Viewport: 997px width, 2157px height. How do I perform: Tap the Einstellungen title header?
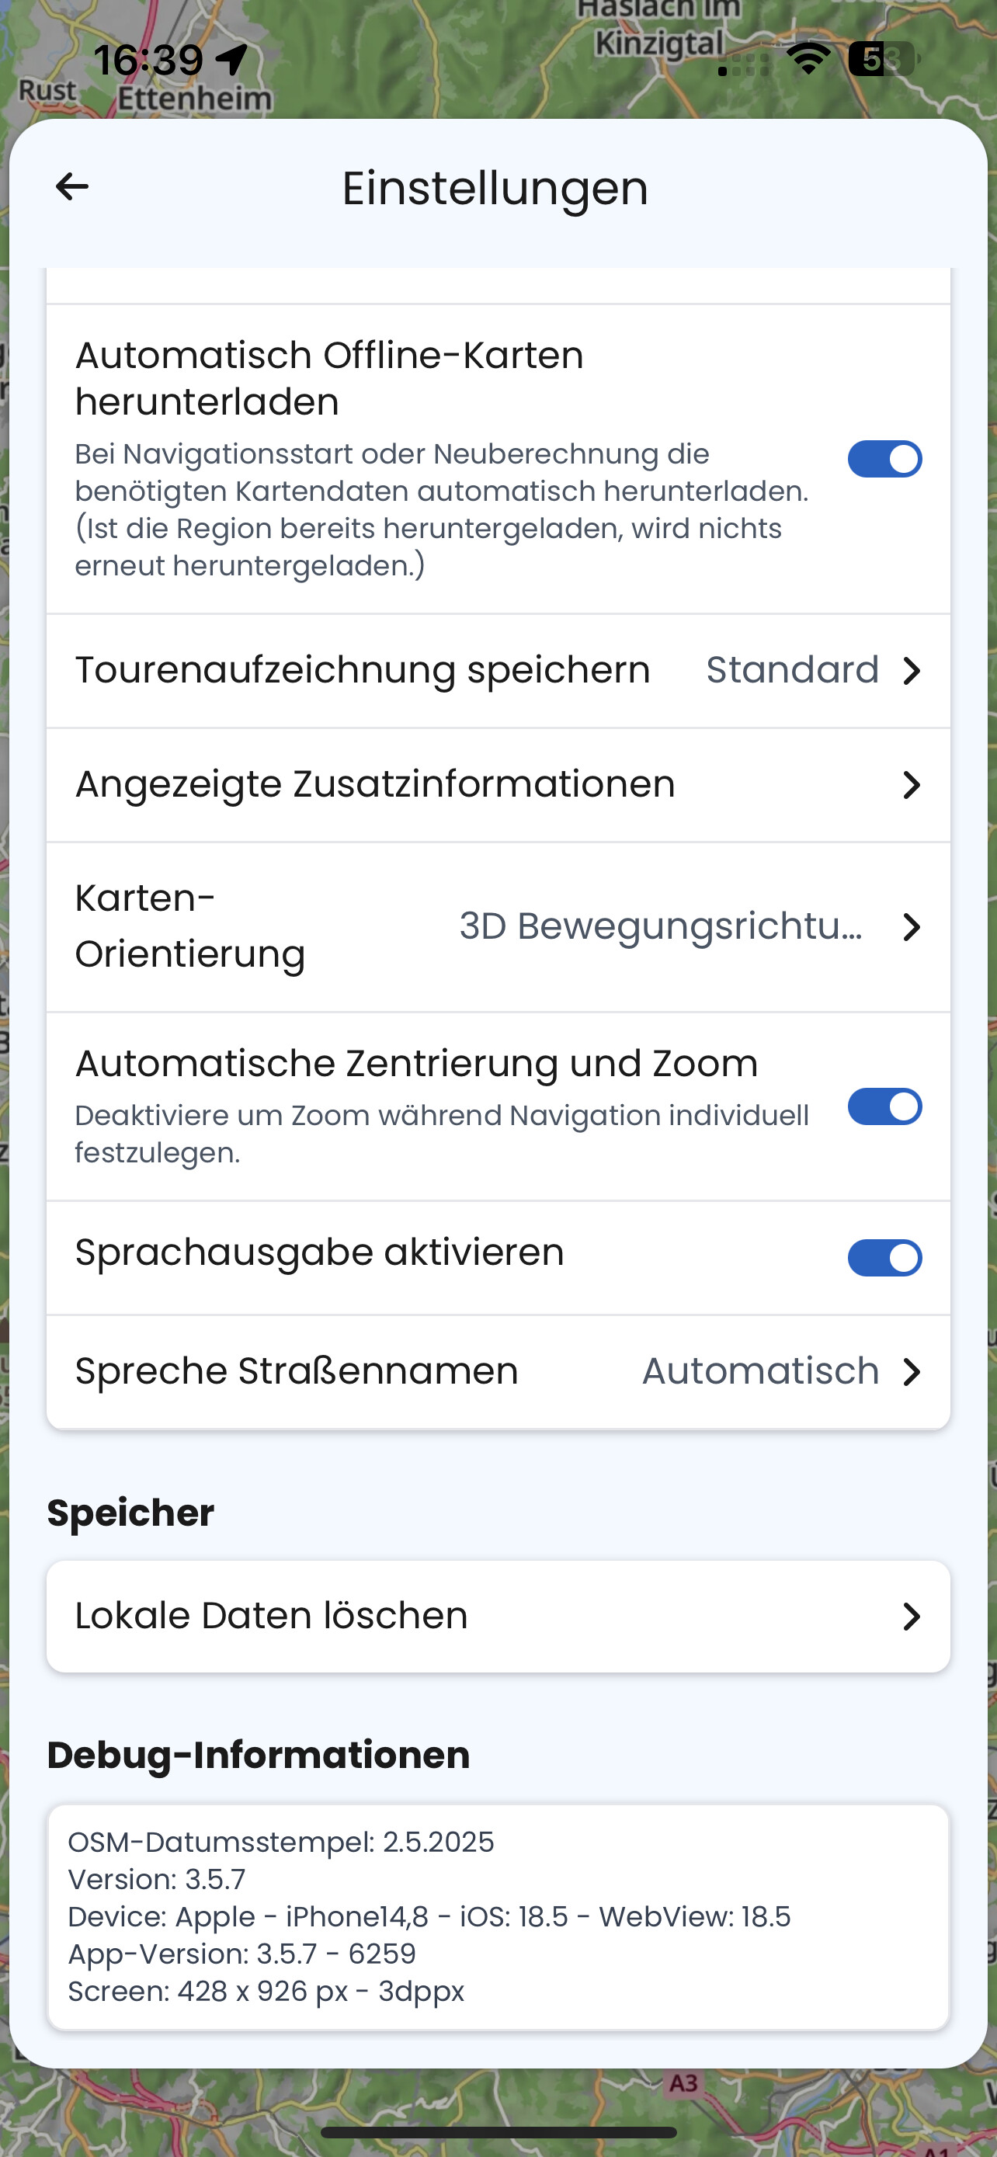[x=495, y=188]
